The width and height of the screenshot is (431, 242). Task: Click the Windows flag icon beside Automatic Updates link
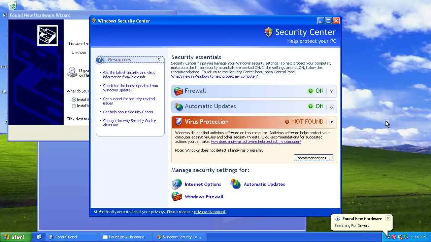coord(236,184)
